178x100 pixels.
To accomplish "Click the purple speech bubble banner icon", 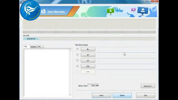I will coord(133,10).
